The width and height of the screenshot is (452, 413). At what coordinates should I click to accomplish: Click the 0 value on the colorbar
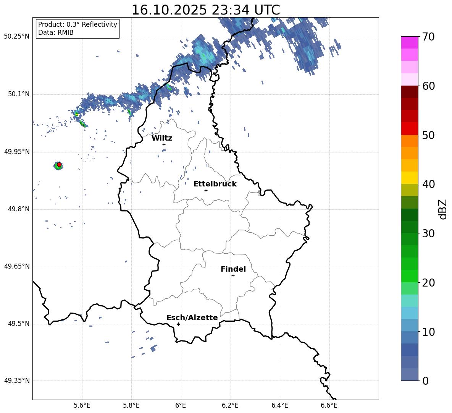(425, 381)
